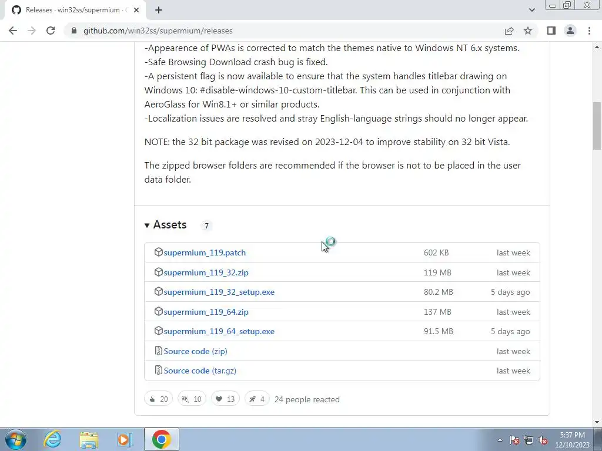Click the package icon beside supermium_119_32_setup.exe
This screenshot has width=602, height=451.
click(158, 291)
